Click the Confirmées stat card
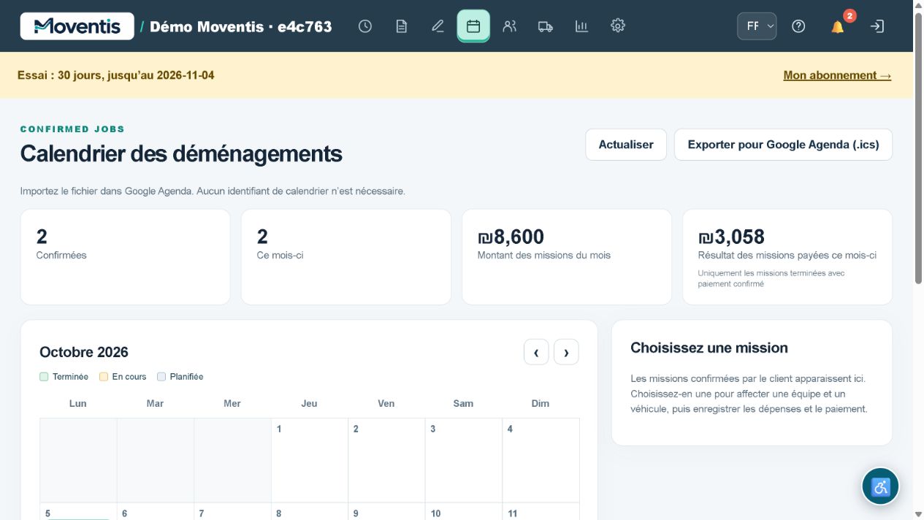Screen dimensions: 924x520 click(x=126, y=257)
